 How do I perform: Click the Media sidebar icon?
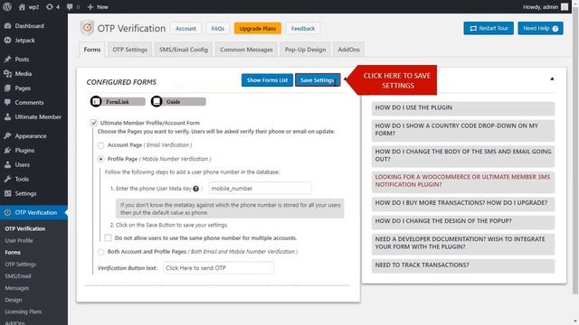(x=7, y=74)
